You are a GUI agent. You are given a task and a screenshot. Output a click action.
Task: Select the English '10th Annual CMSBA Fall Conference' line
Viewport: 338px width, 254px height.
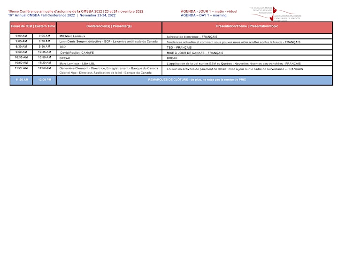point(62,15)
